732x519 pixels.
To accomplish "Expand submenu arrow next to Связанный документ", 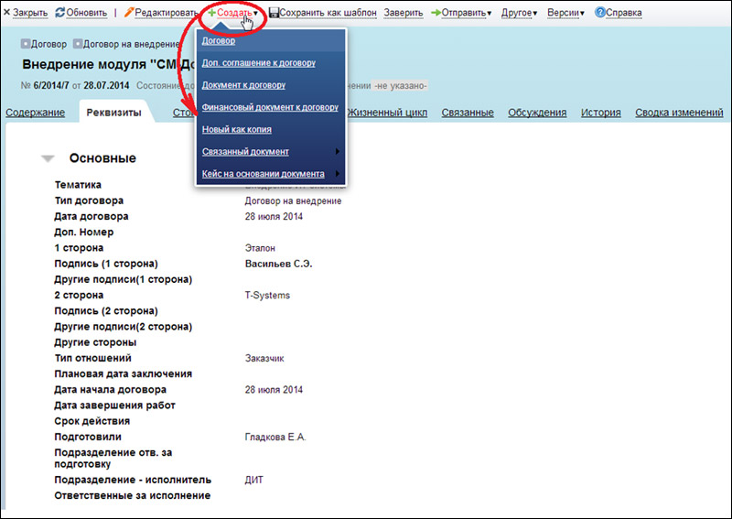I will point(337,151).
